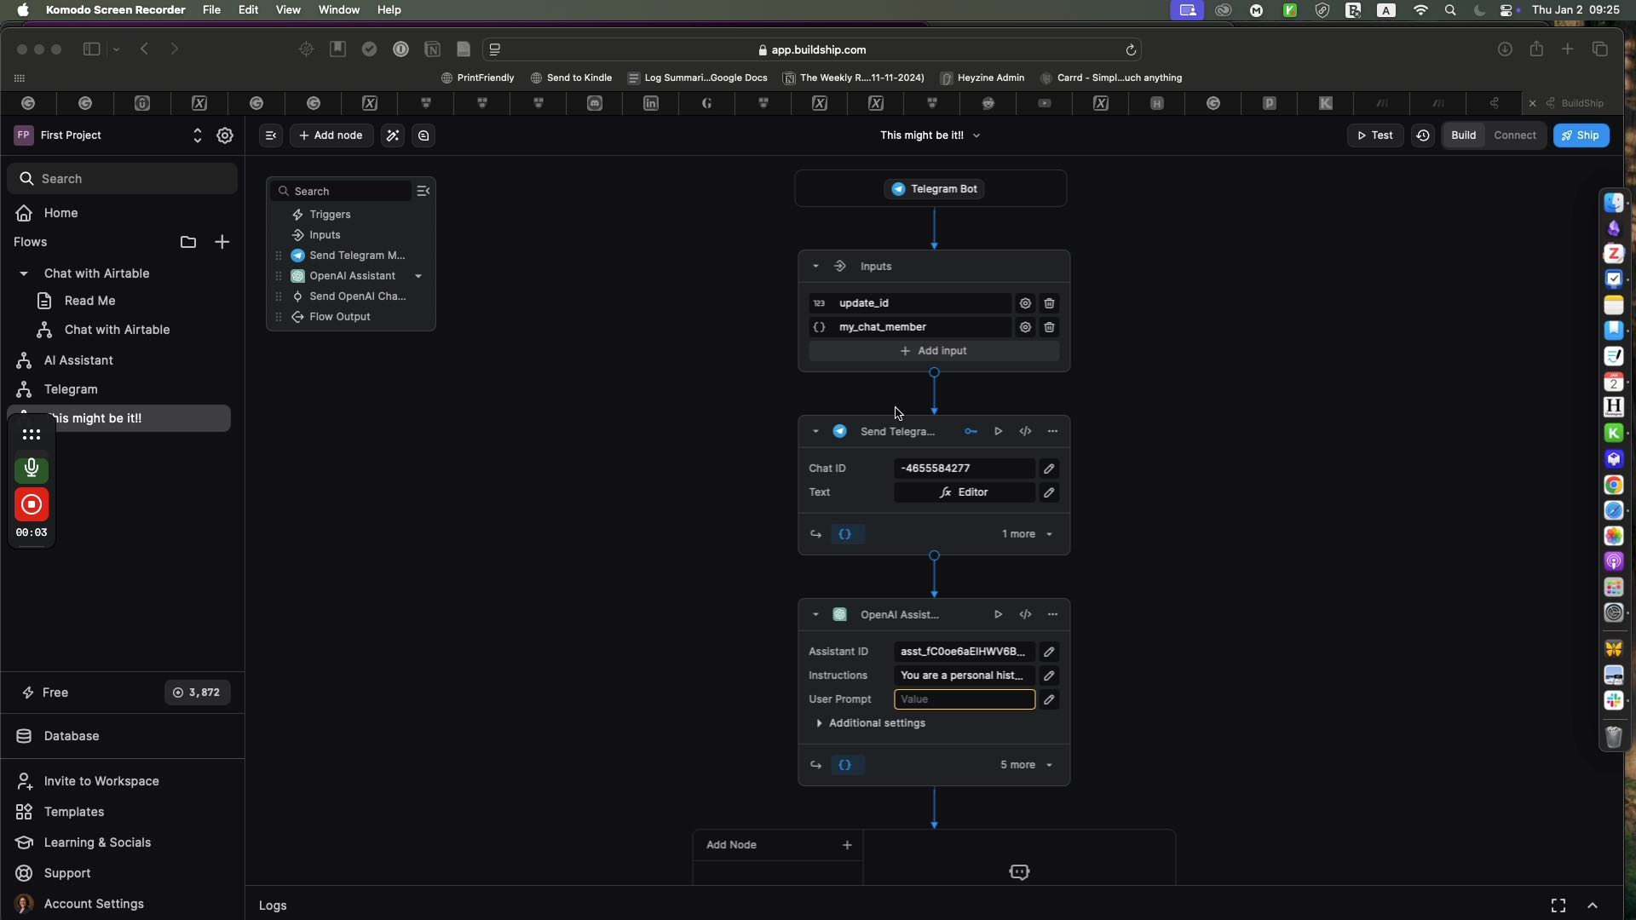
Task: Open code view on the Send Telegram node
Action: (x=1026, y=432)
